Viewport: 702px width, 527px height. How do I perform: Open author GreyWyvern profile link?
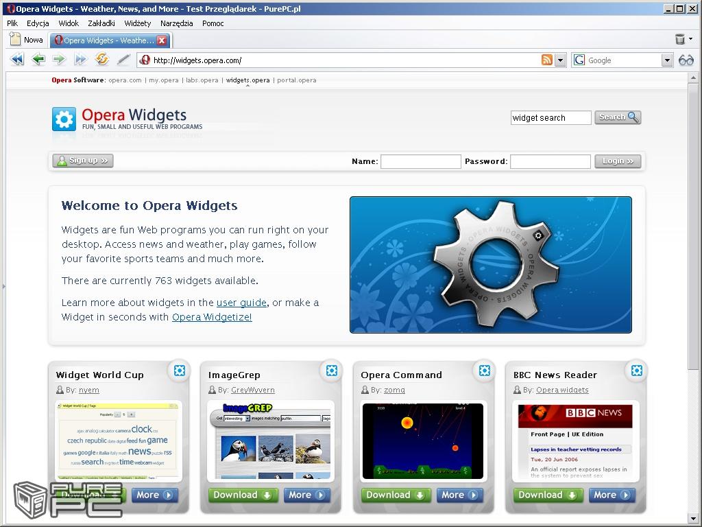pos(252,390)
